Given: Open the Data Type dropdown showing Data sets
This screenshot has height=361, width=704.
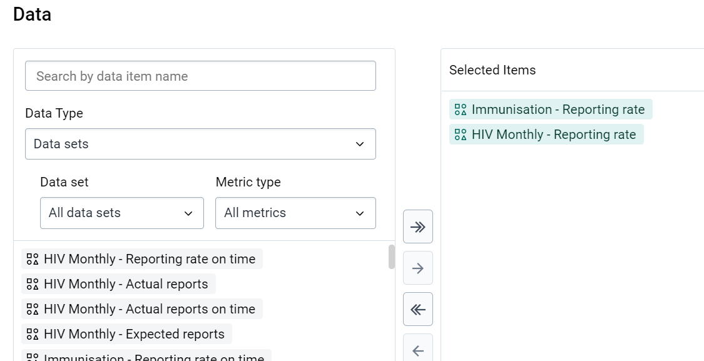Looking at the screenshot, I should pyautogui.click(x=200, y=144).
